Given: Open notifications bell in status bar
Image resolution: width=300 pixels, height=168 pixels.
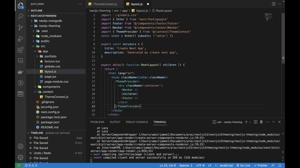Looking at the screenshot, I should [x=280, y=165].
